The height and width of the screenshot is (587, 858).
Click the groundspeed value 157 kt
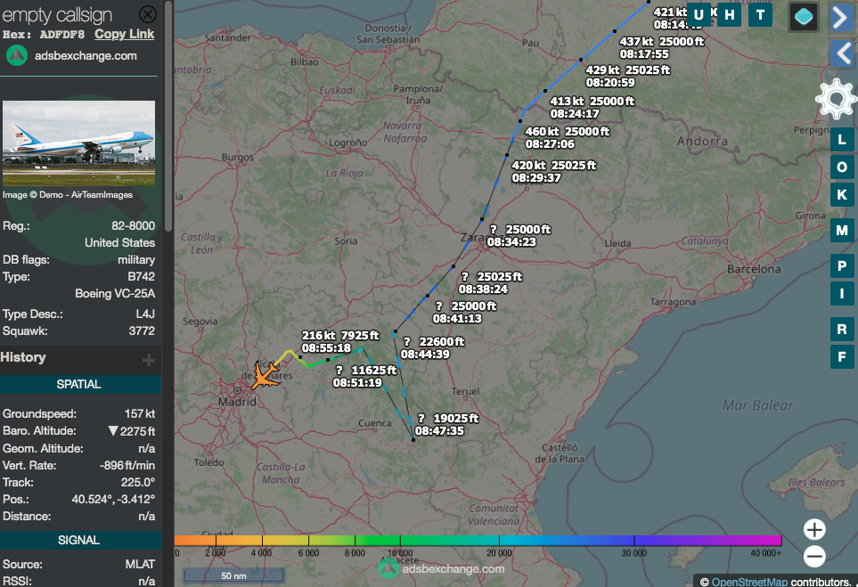click(x=140, y=414)
